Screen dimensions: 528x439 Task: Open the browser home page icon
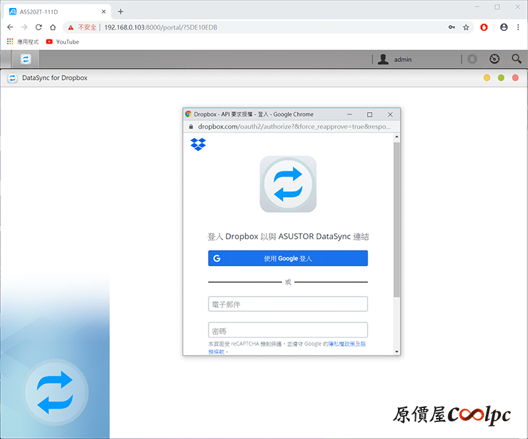click(53, 27)
